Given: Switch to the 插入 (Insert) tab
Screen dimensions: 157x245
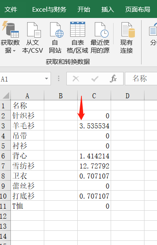Looking at the screenshot, I should [108, 9].
